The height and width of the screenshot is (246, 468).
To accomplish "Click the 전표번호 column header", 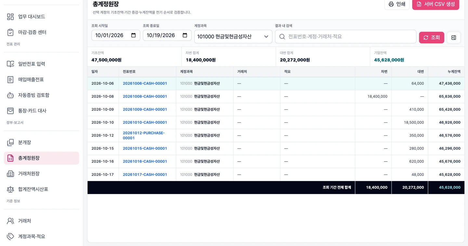I will coord(147,72).
